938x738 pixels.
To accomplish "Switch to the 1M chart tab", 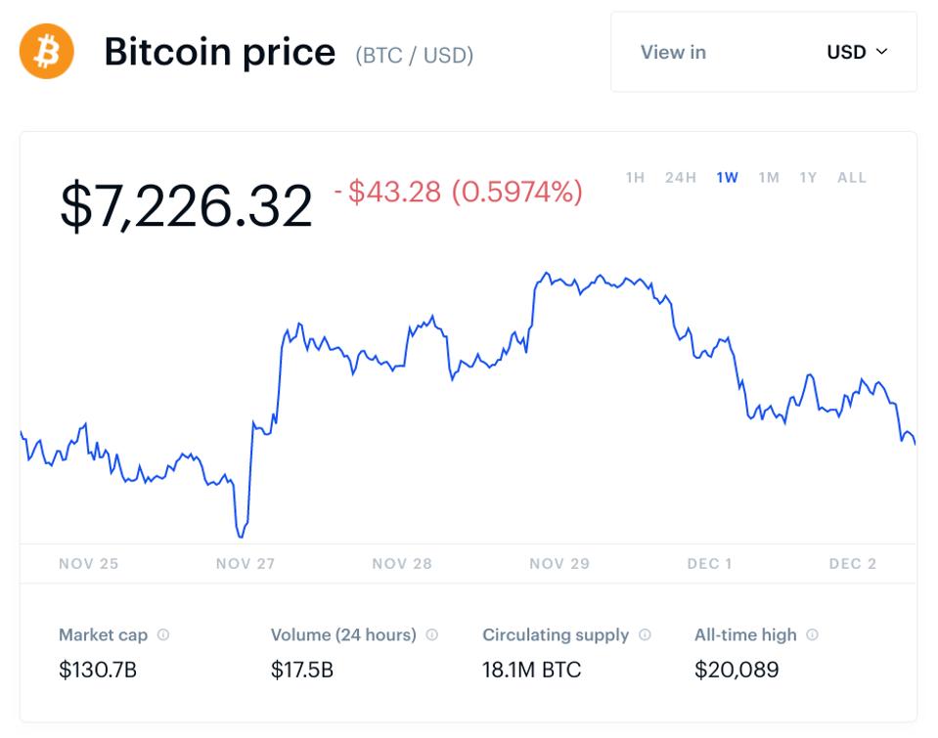I will tap(769, 178).
